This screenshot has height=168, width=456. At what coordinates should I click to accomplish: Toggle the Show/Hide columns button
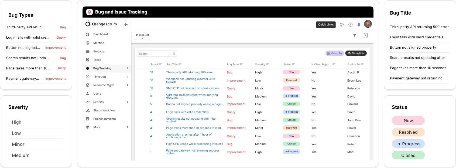[x=356, y=53]
